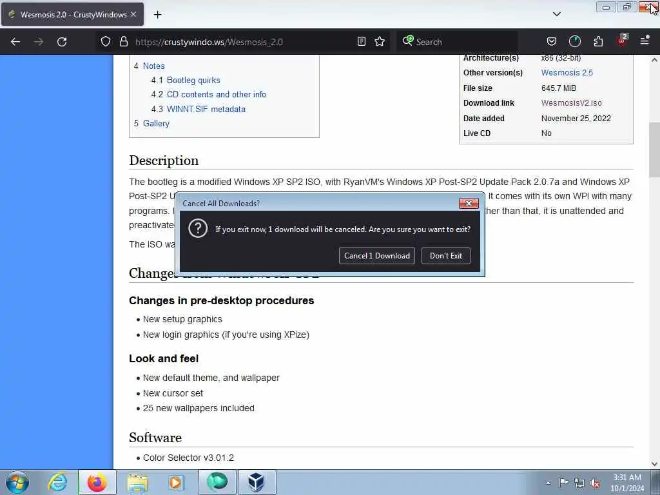Image resolution: width=660 pixels, height=495 pixels.
Task: Open the Extensions puzzle icon
Action: 598,42
